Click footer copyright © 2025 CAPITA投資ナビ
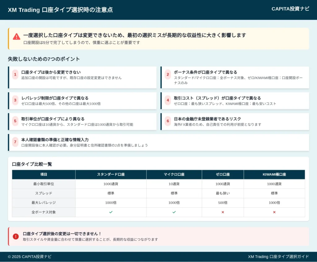 [29, 257]
